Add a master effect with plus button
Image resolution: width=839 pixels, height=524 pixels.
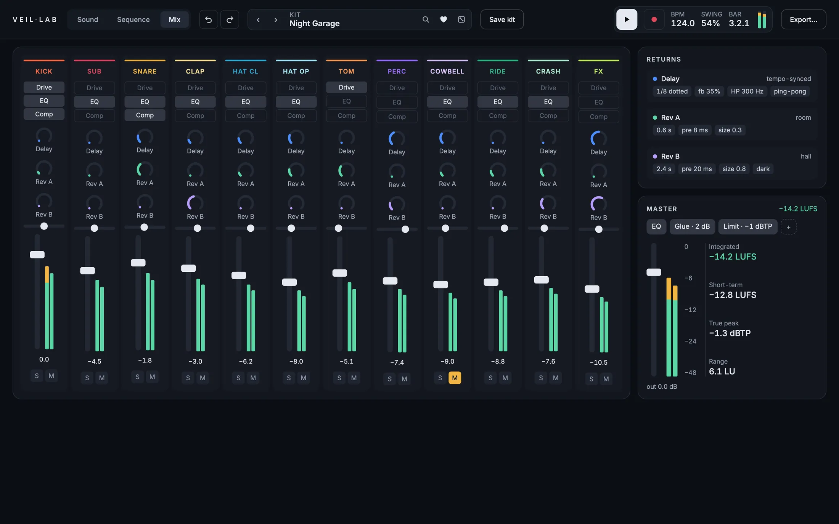[788, 227]
